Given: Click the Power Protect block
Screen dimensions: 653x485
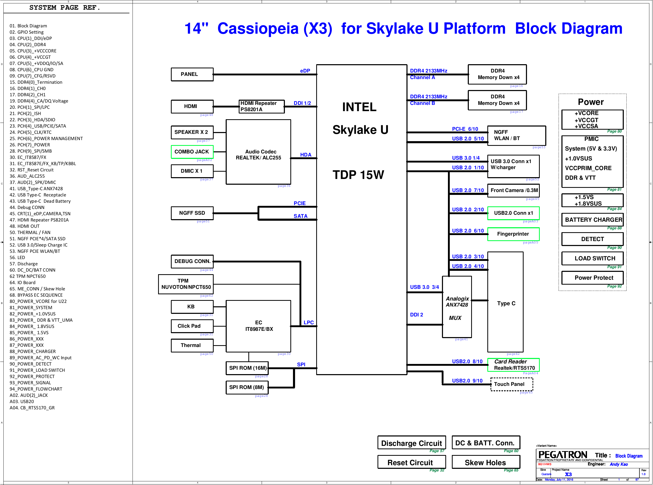Looking at the screenshot, I should (x=592, y=278).
